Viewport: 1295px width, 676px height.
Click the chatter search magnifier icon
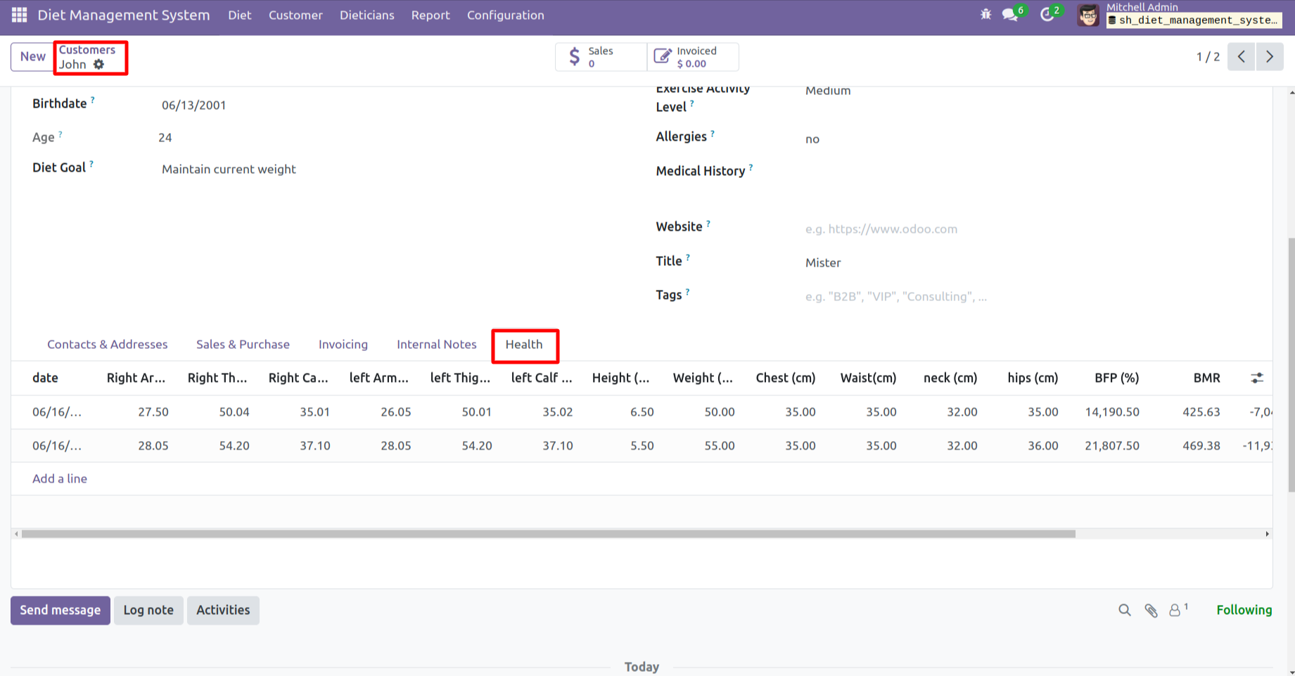tap(1124, 611)
